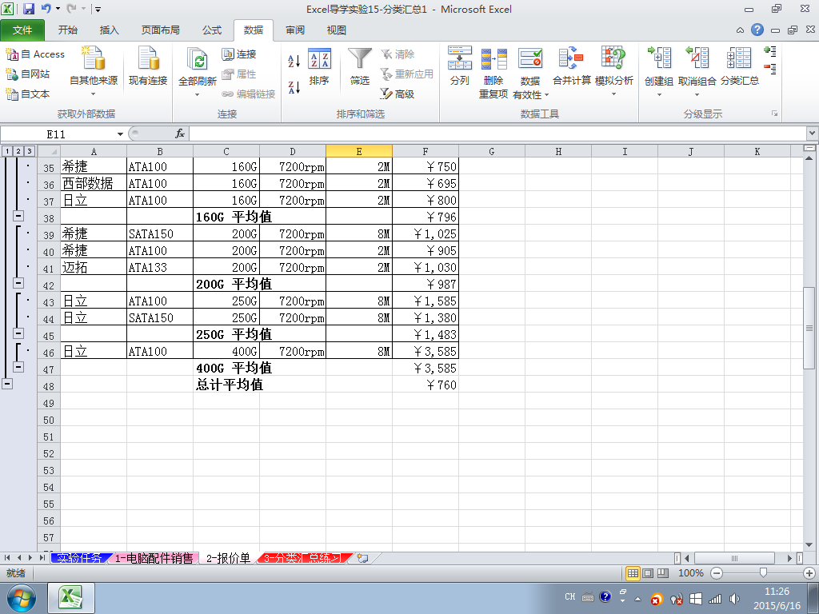Click Data Validation (数据有效性) icon
The image size is (819, 614).
click(530, 58)
